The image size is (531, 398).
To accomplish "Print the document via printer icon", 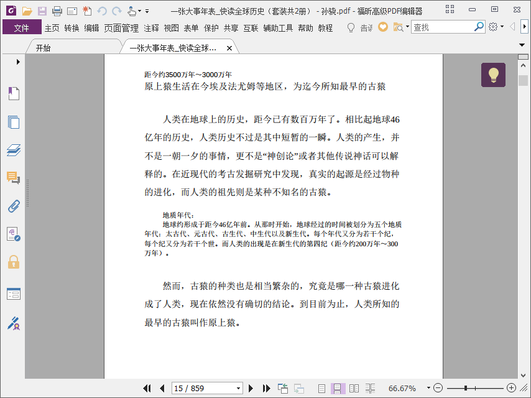I will pyautogui.click(x=57, y=11).
